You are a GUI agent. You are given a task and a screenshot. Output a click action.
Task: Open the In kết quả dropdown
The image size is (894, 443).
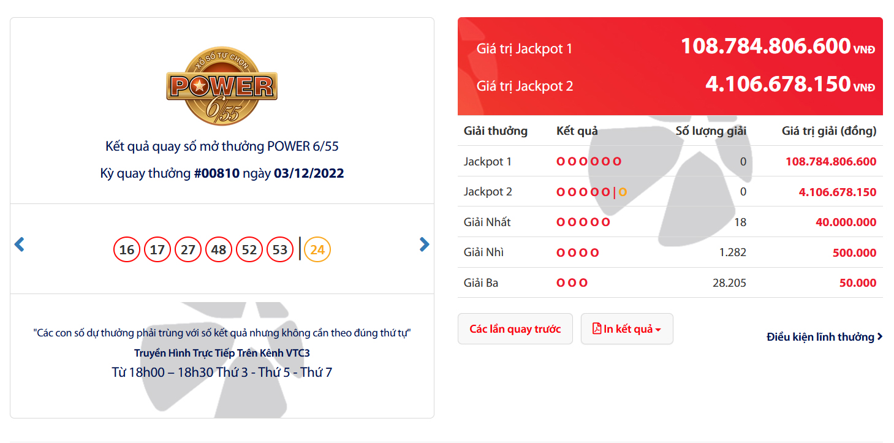627,329
